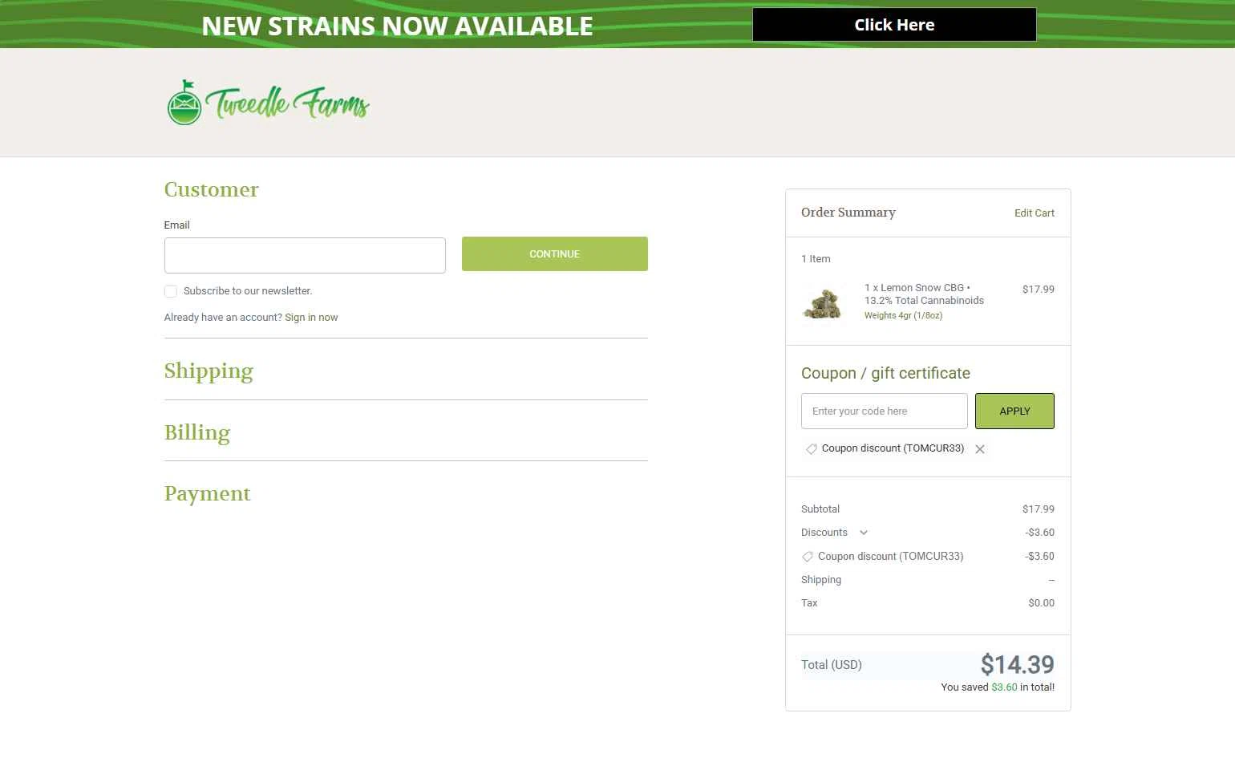Click the Tax $0.00 value
This screenshot has height=758, width=1235.
[x=1042, y=603]
